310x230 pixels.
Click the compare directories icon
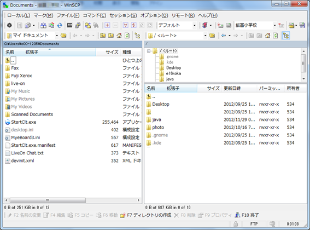(x=43, y=25)
